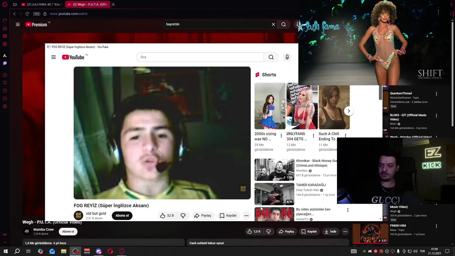
Task: Open Opera sidebar settings gear
Action: click(x=5, y=106)
